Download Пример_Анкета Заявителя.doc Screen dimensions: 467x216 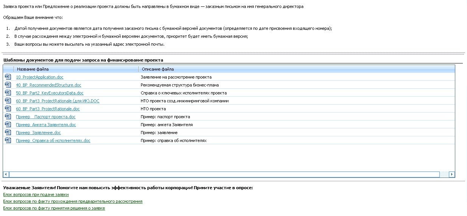(x=46, y=125)
